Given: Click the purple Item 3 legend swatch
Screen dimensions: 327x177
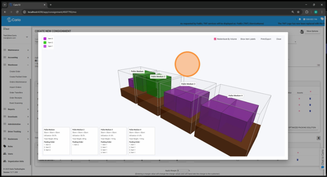Looking at the screenshot, I should 45,39.
